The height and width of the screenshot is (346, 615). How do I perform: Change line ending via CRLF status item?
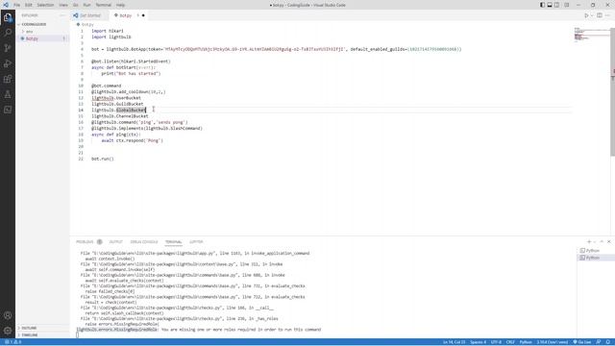tap(510, 342)
